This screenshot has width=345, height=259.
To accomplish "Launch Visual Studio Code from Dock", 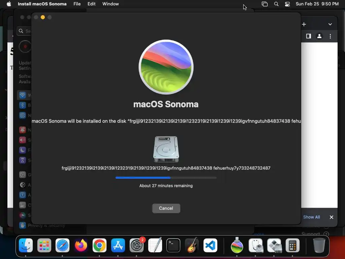I will pos(210,246).
